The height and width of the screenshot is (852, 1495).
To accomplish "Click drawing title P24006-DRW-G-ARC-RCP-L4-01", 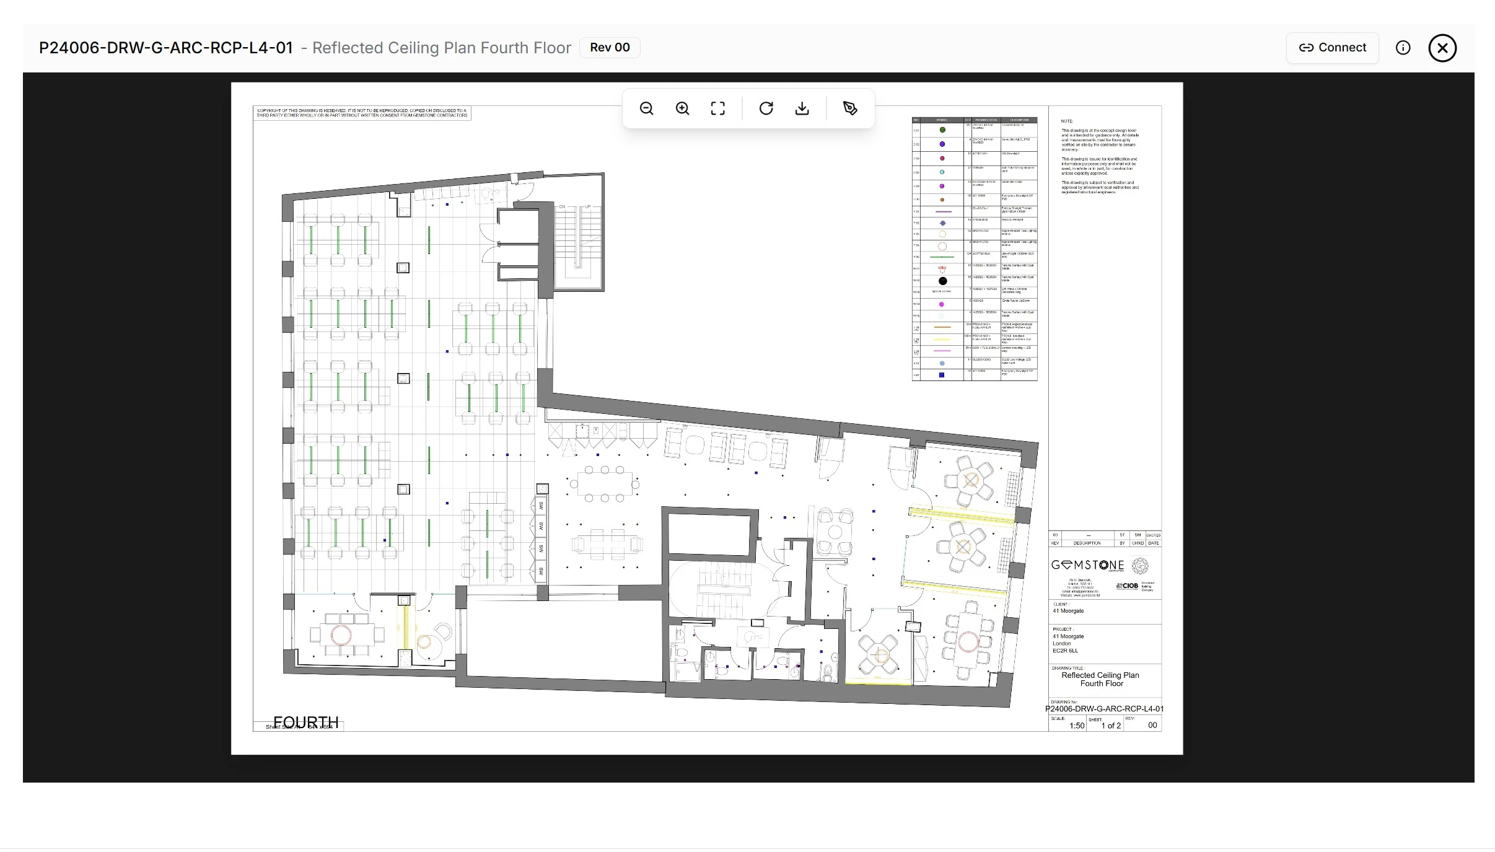I will pos(167,47).
